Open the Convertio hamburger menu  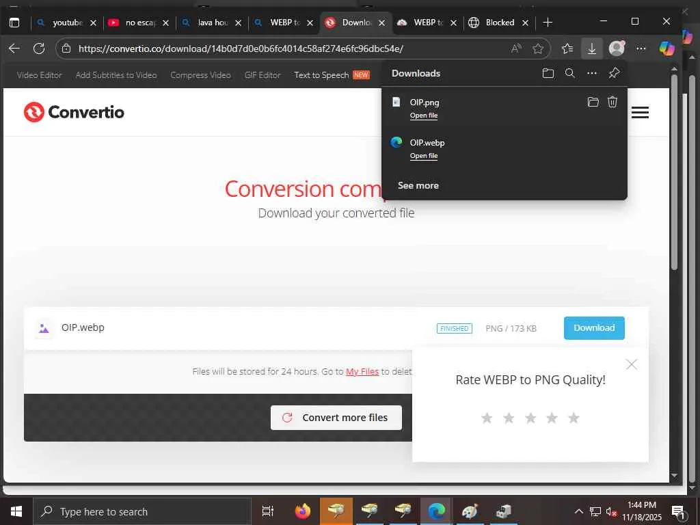(640, 113)
